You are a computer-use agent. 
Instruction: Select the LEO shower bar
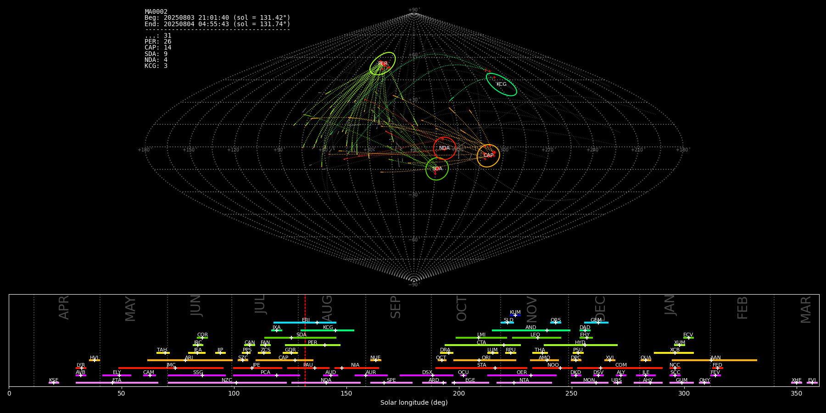click(x=536, y=338)
